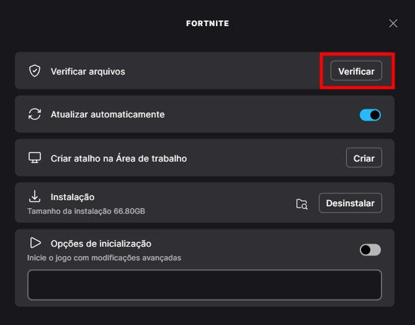
Task: Focus the launch options text field
Action: click(x=204, y=285)
